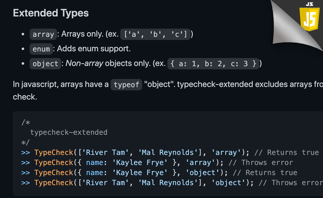The image size is (323, 198).
Task: Click 'River Tam' in the last code line
Action: (x=106, y=183)
